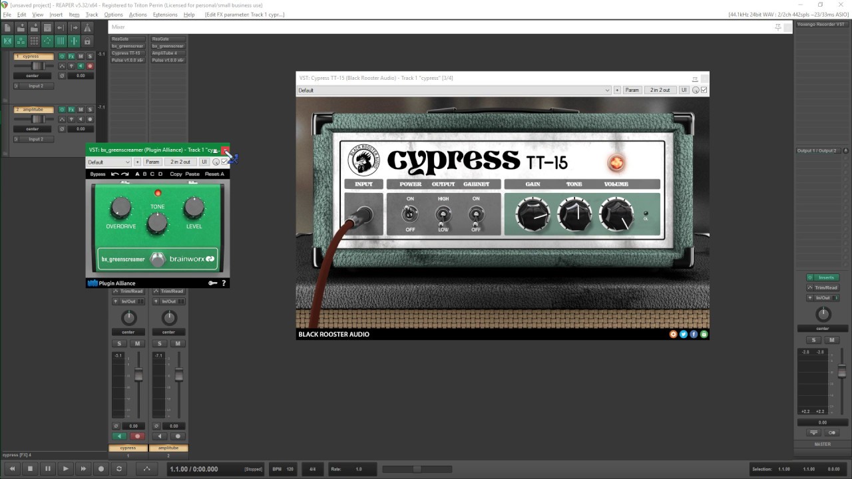852x479 pixels.
Task: Toggle locking padlock icon in toolbar
Action: 87,41
